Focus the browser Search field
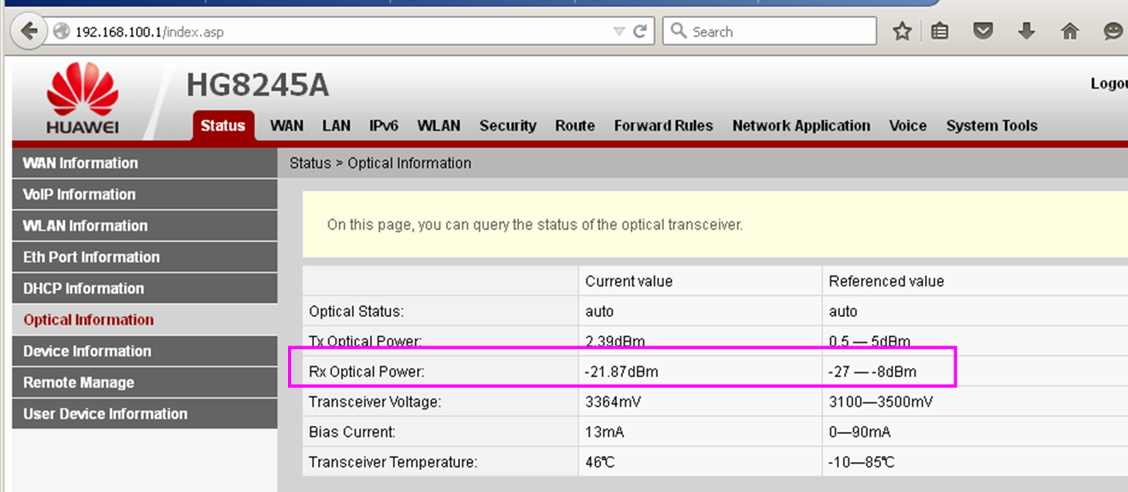 tap(770, 32)
